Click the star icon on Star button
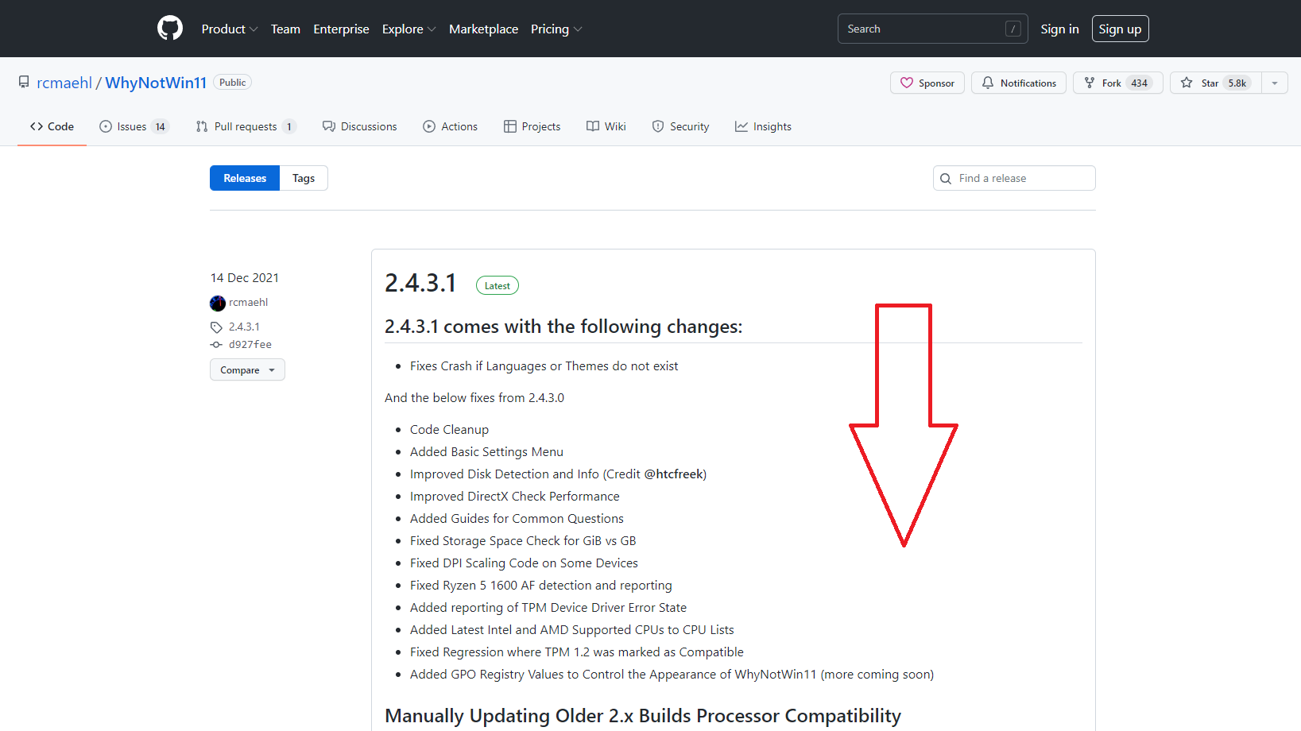 pos(1187,83)
